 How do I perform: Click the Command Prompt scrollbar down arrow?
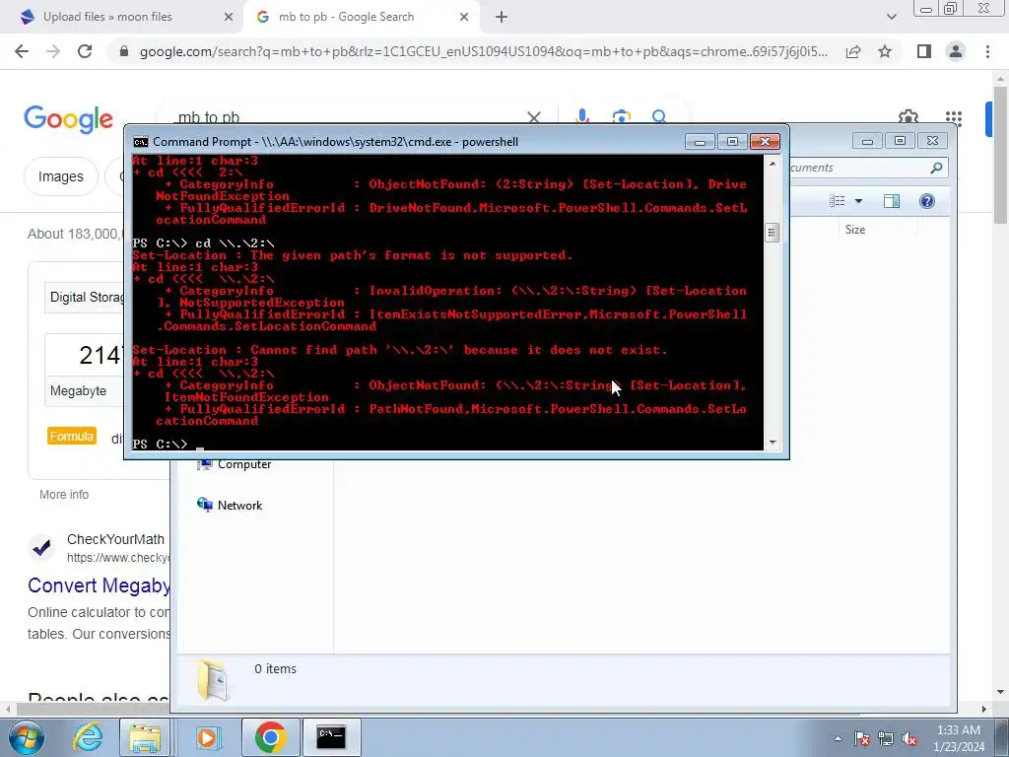tap(773, 443)
